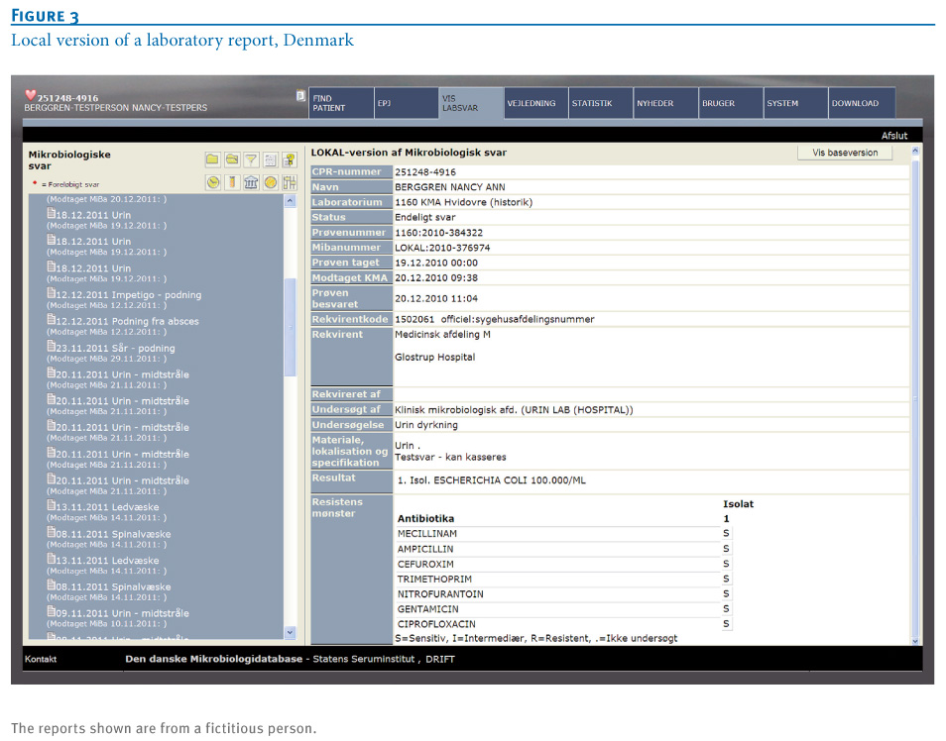Click the received time 20.12.2010 09:38
The height and width of the screenshot is (741, 946).
[436, 278]
